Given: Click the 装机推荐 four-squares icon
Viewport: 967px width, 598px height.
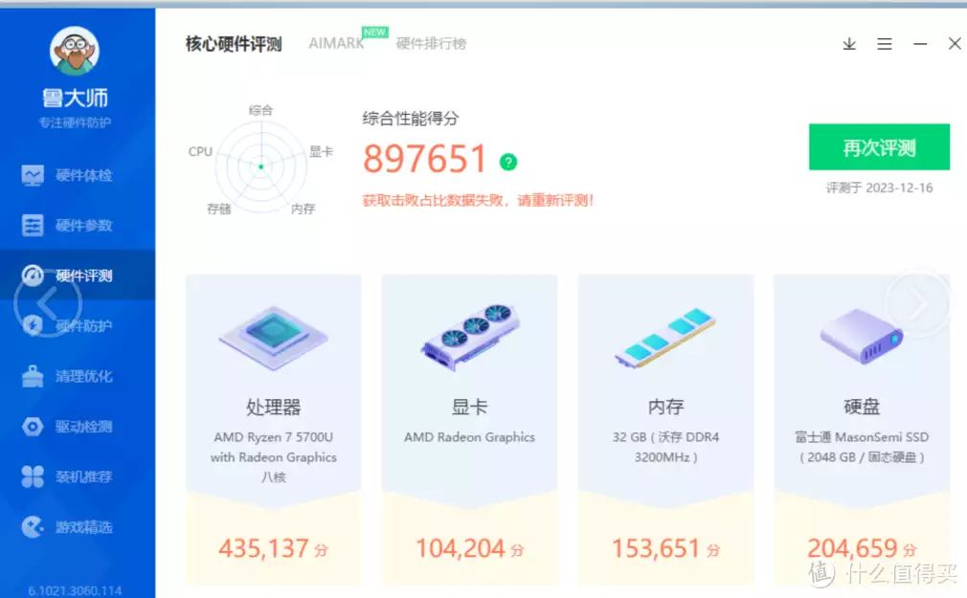Looking at the screenshot, I should coord(33,476).
